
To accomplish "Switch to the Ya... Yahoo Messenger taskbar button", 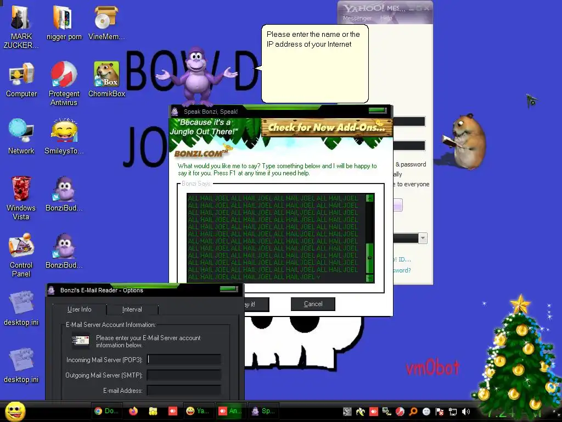I will click(x=198, y=411).
